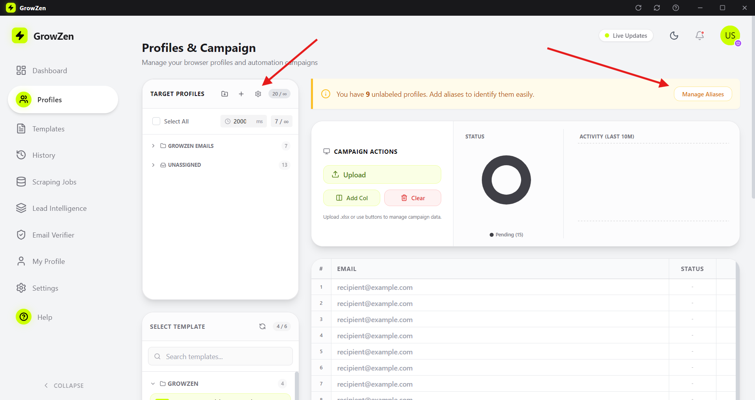The height and width of the screenshot is (400, 755).
Task: Collapse the sidebar navigation
Action: tap(64, 385)
